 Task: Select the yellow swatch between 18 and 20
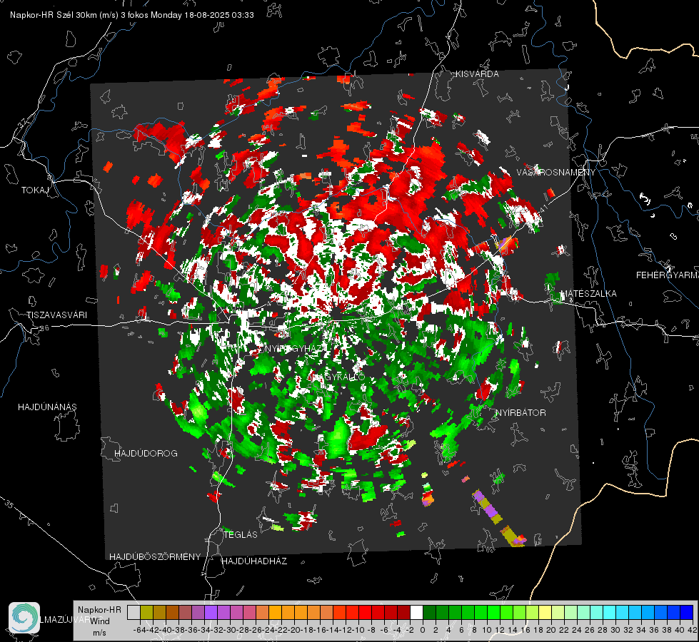tap(545, 612)
